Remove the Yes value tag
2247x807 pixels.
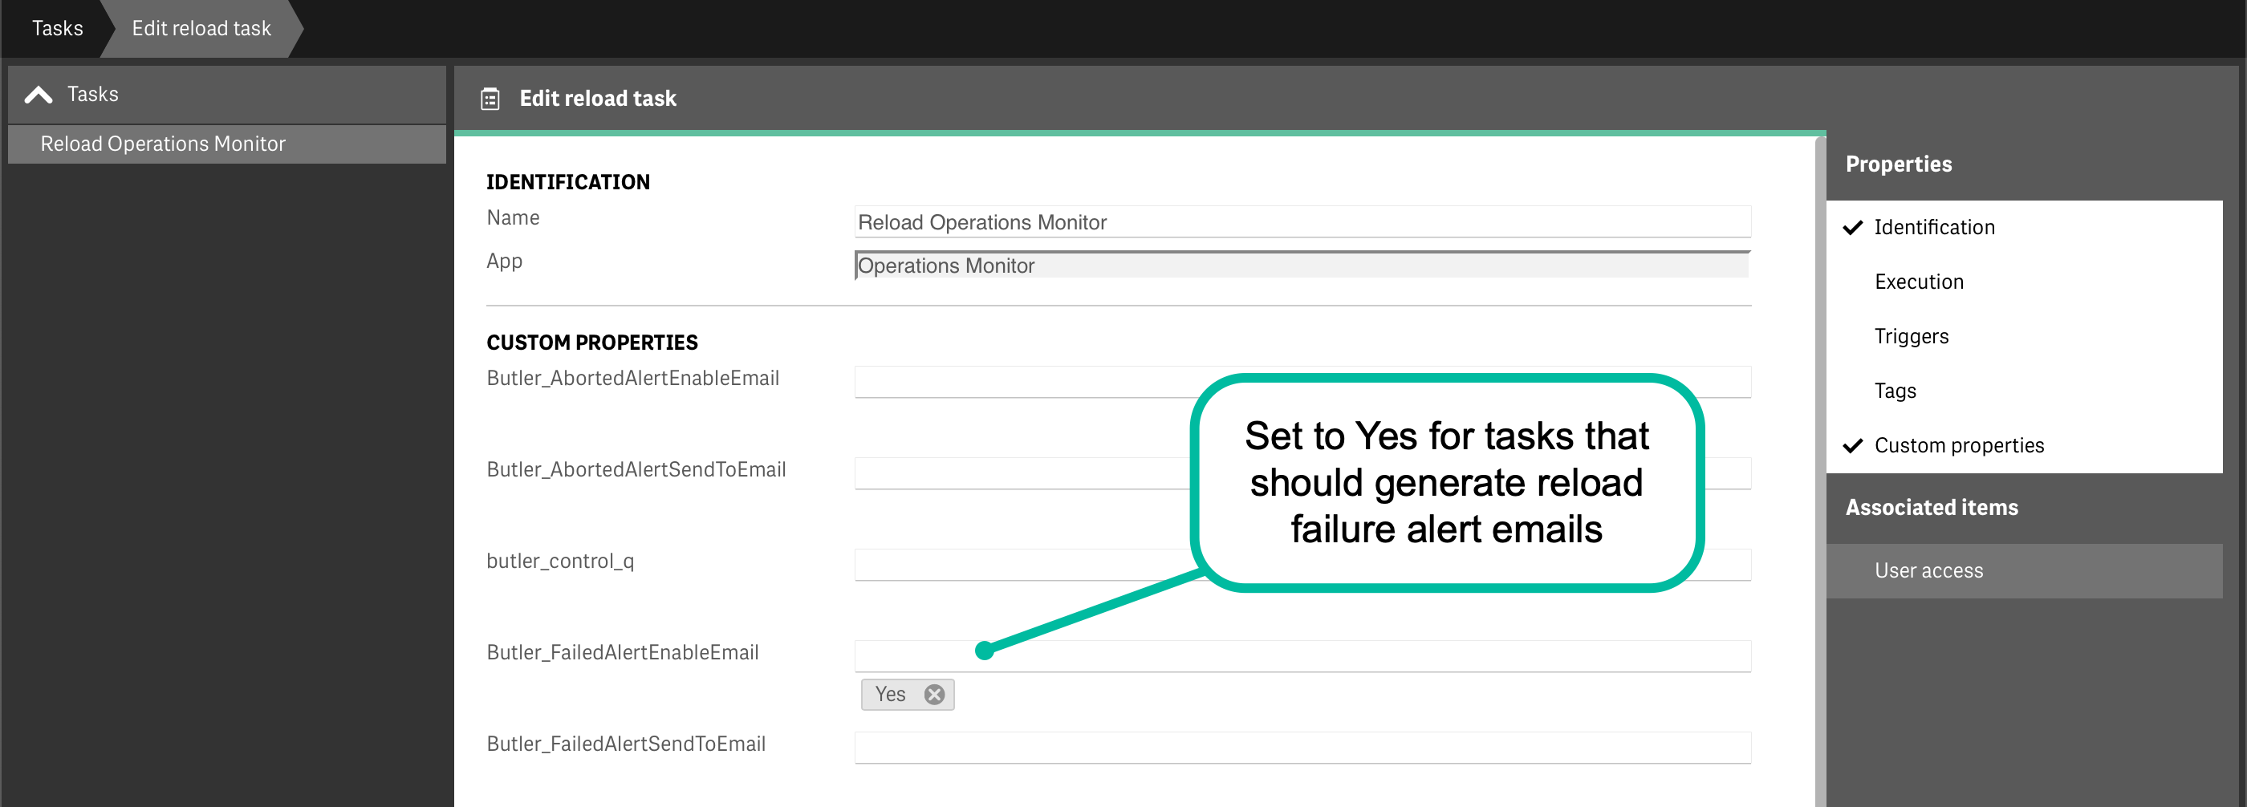[x=934, y=695]
